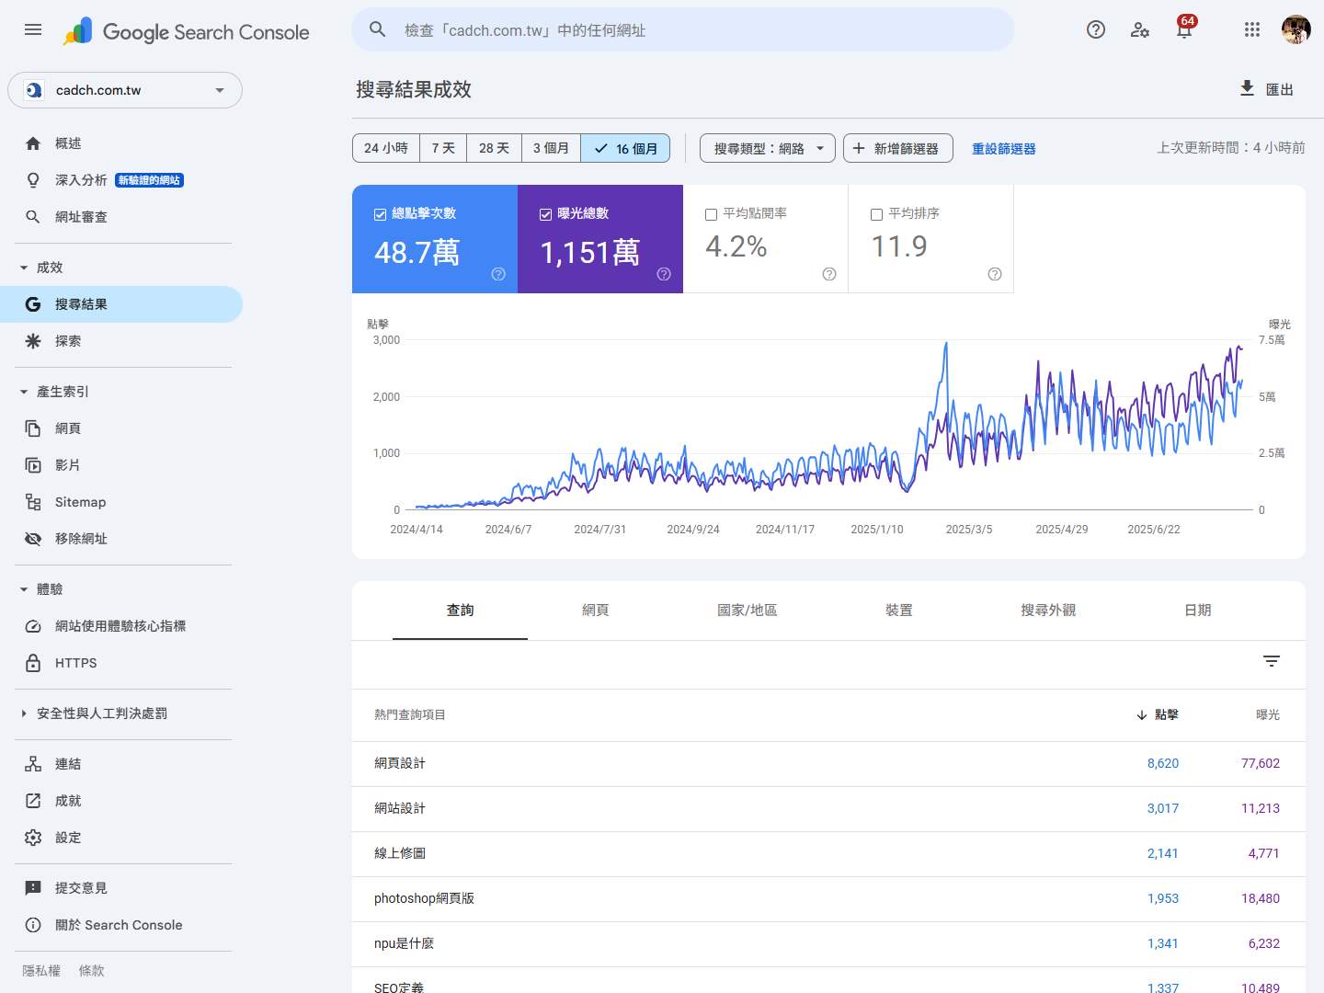Collapse the 產生索引 sidebar section
1324x993 pixels.
(x=24, y=392)
